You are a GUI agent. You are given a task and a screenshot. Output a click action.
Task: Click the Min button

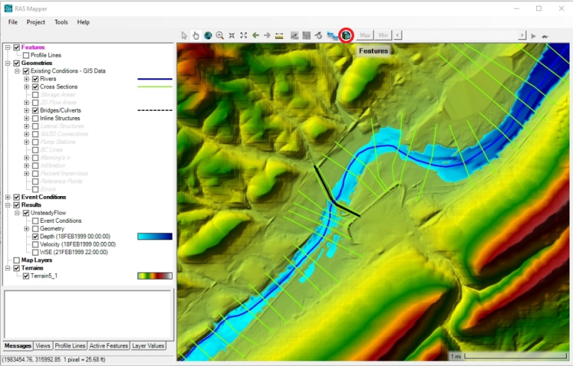pos(383,36)
